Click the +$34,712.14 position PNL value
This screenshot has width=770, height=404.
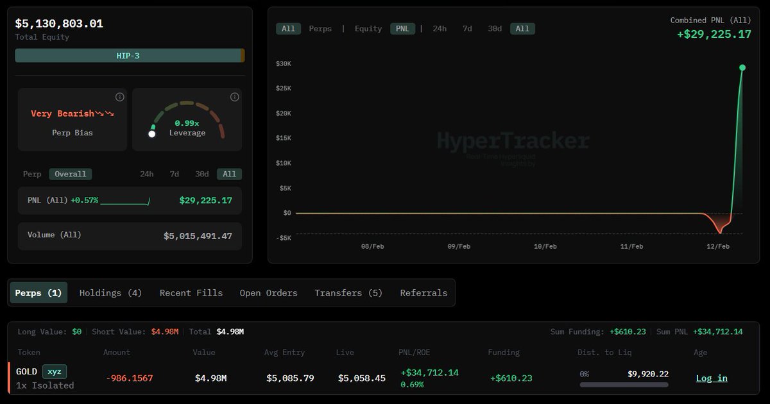point(430,372)
